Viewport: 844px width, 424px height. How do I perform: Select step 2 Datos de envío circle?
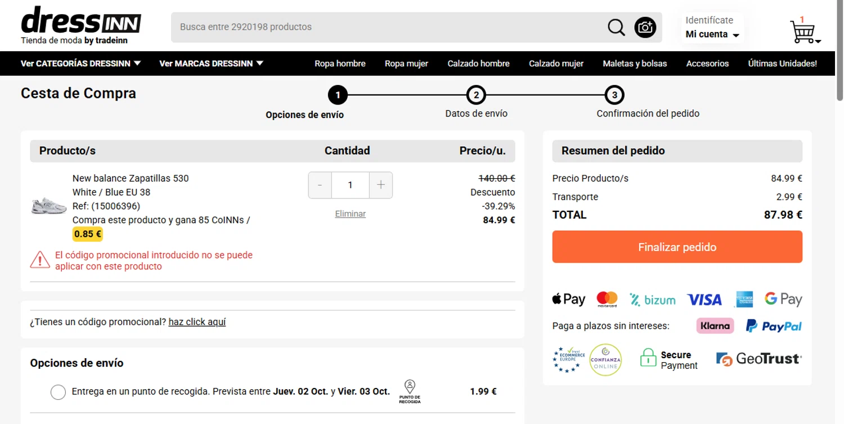pos(476,95)
